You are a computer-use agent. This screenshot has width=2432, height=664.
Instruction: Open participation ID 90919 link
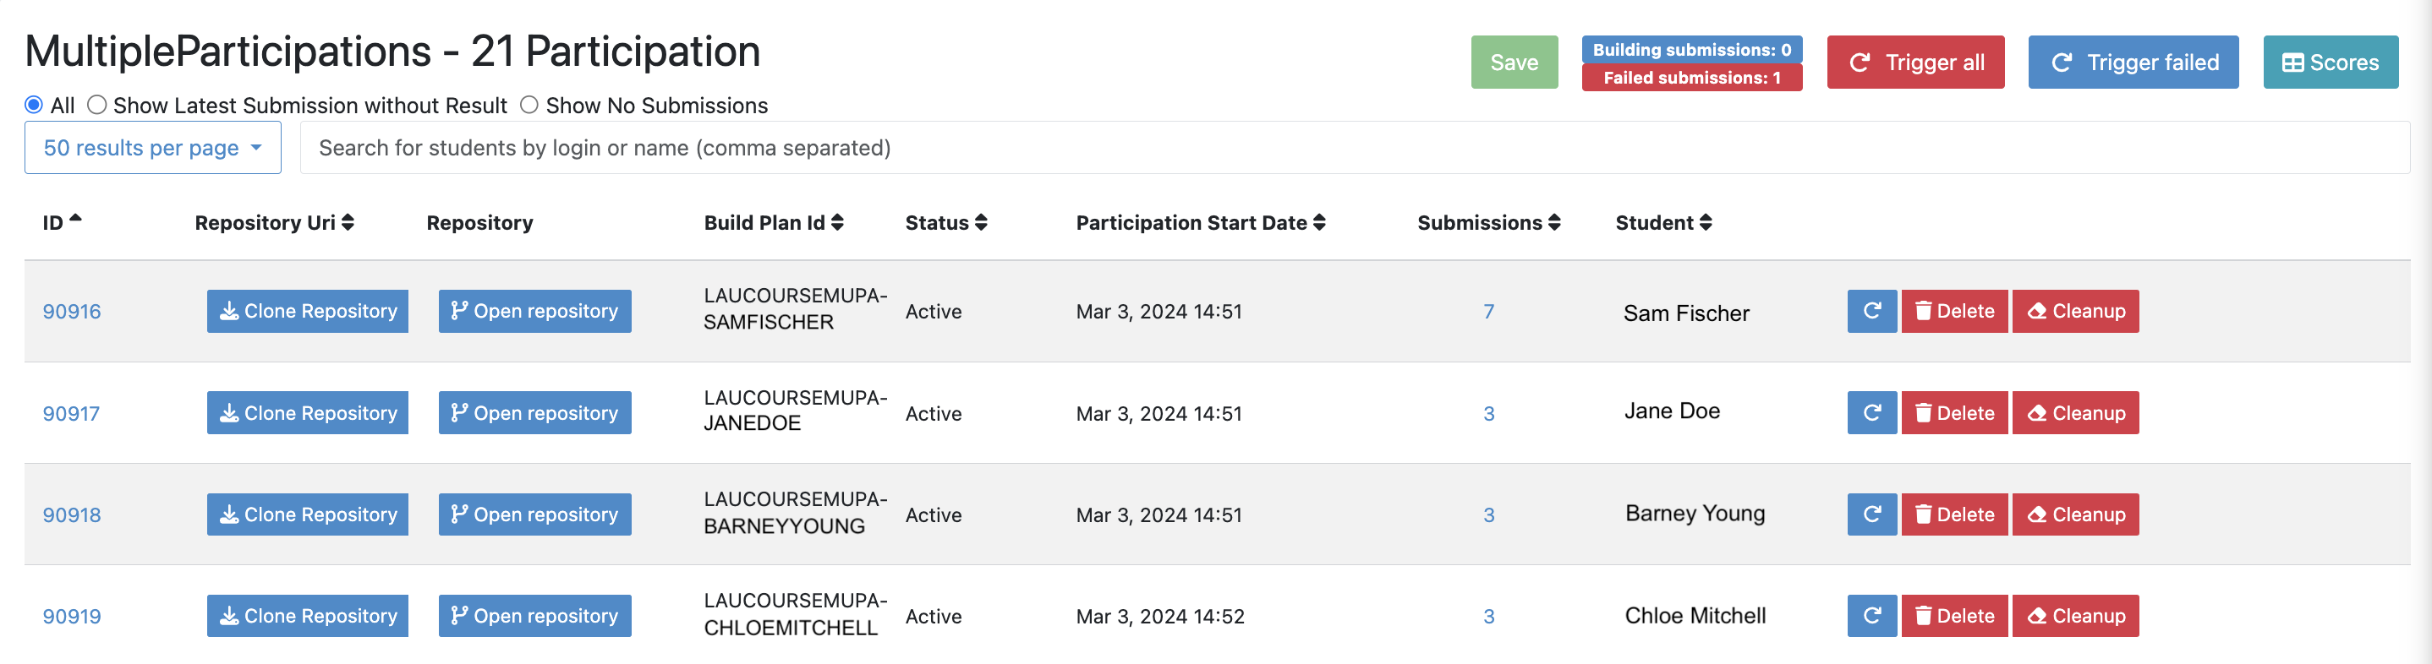pyautogui.click(x=72, y=616)
